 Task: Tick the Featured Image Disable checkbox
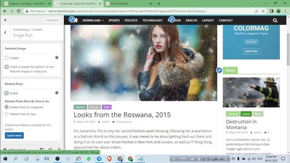coord(7,58)
